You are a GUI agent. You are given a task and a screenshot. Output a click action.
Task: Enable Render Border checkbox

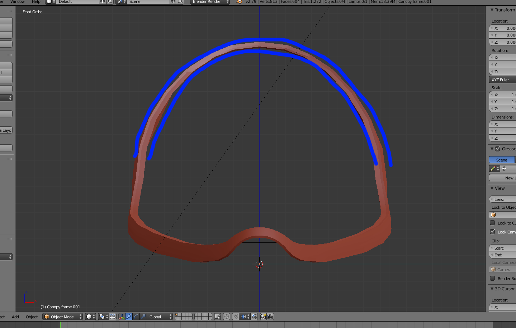coord(493,278)
